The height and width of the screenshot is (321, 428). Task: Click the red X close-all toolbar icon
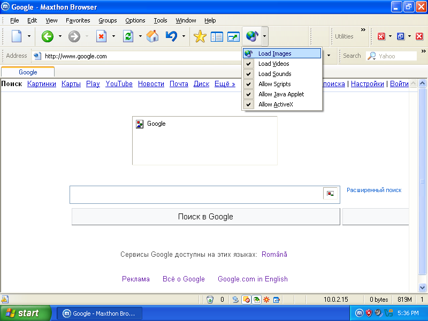coord(381,36)
